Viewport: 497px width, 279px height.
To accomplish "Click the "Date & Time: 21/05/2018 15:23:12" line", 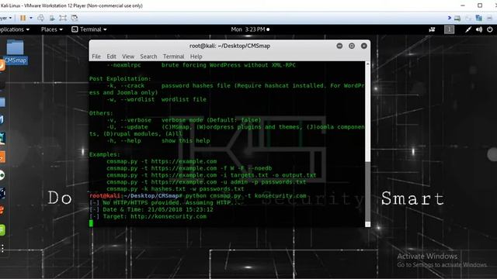I will coord(151,210).
